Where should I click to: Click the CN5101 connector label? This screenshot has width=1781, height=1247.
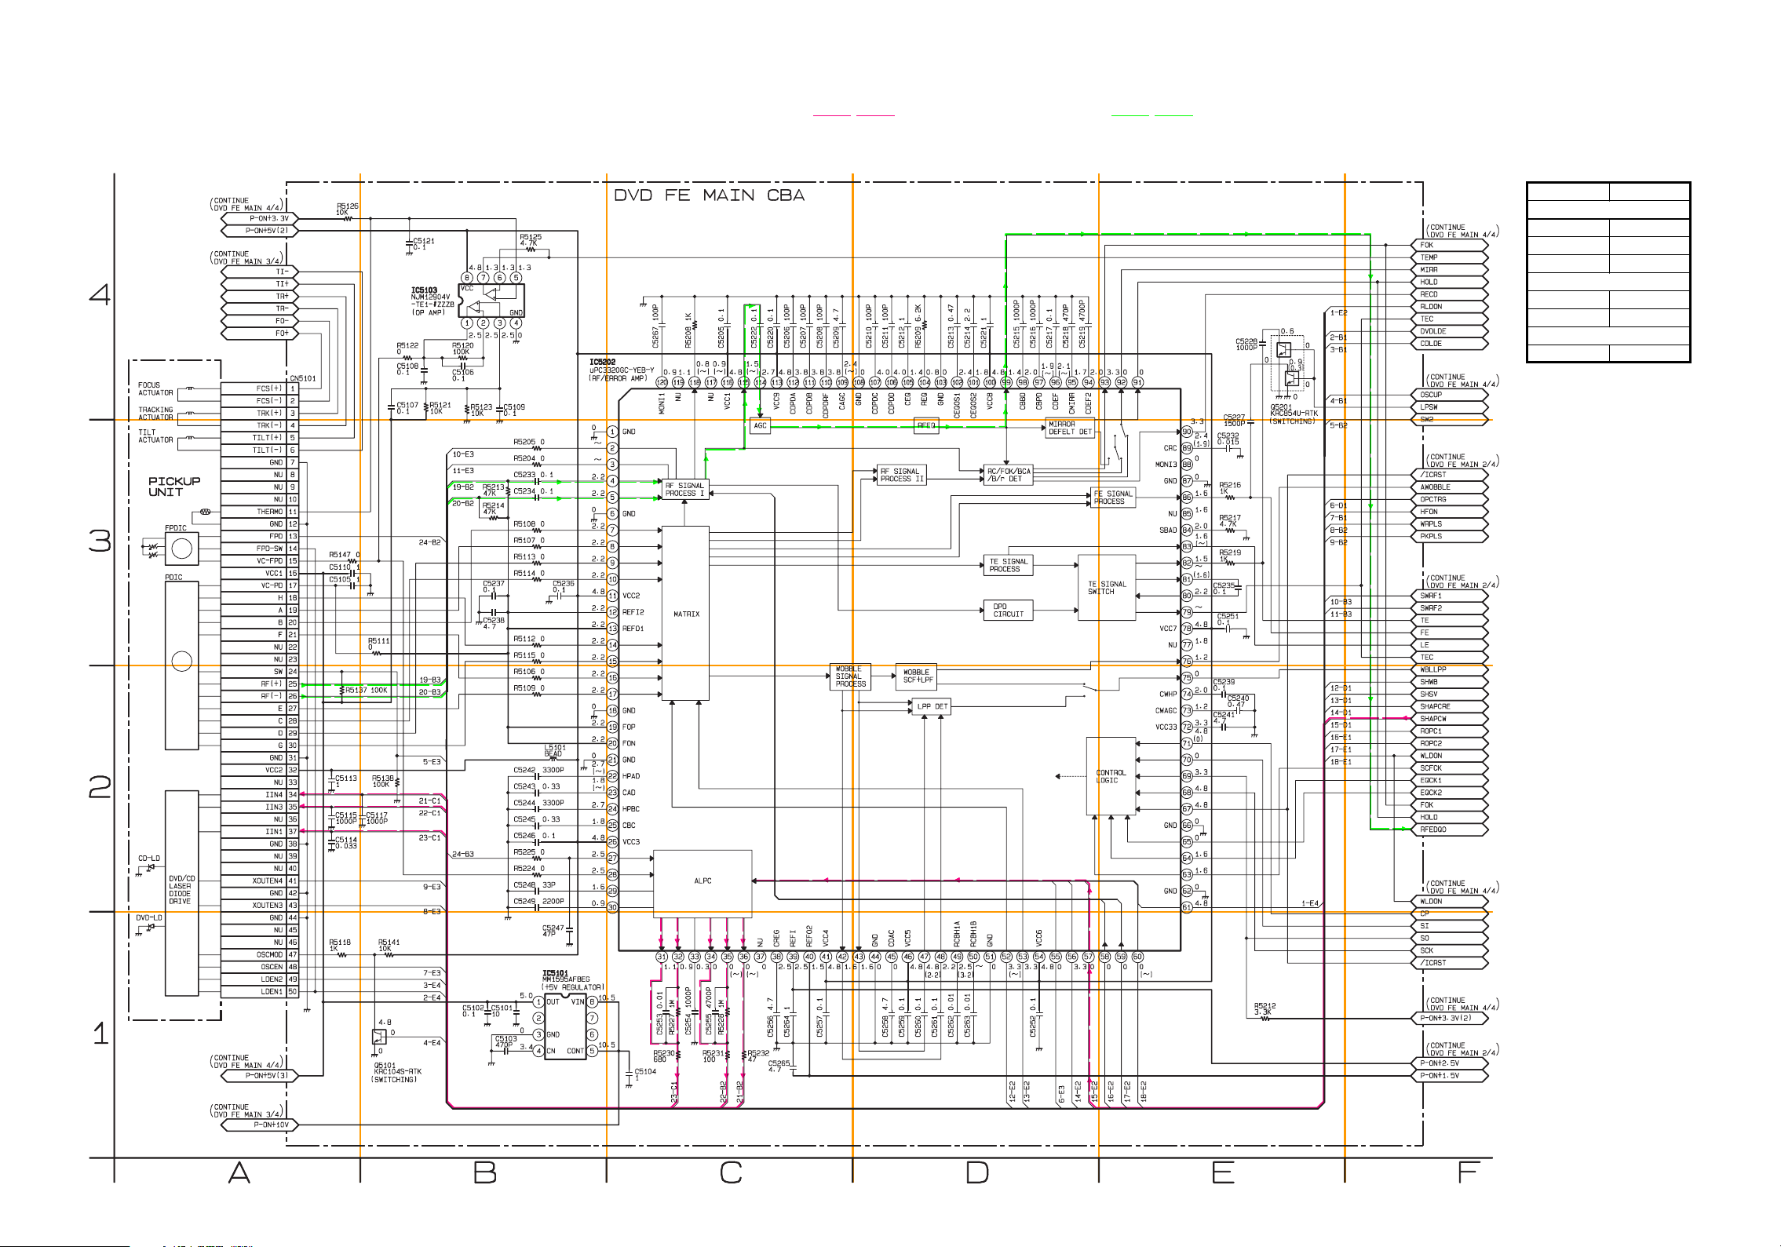click(x=303, y=378)
